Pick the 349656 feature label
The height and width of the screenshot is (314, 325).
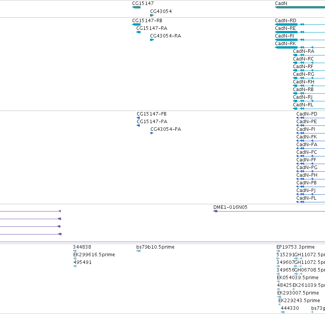[285, 270]
